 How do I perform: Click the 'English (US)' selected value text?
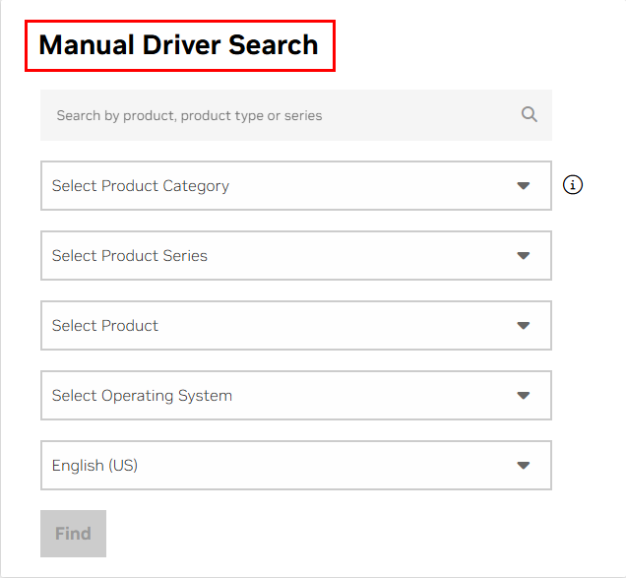tap(94, 466)
